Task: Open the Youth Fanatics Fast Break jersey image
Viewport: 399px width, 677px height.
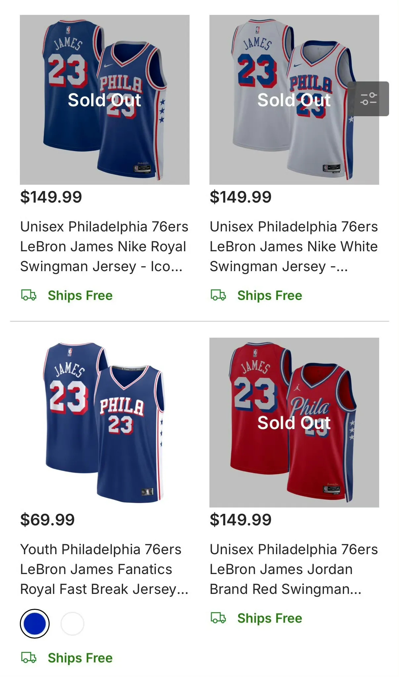Action: 105,422
